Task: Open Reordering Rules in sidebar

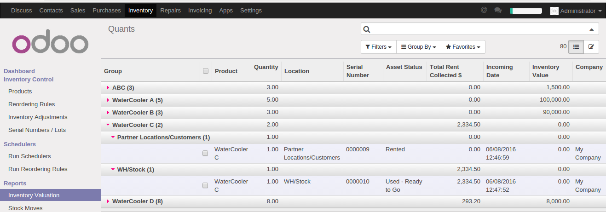Action: [x=32, y=104]
